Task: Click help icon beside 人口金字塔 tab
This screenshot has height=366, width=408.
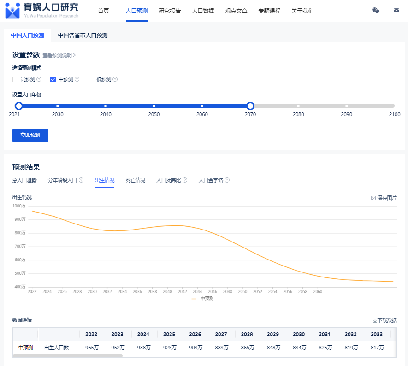Action: point(227,180)
